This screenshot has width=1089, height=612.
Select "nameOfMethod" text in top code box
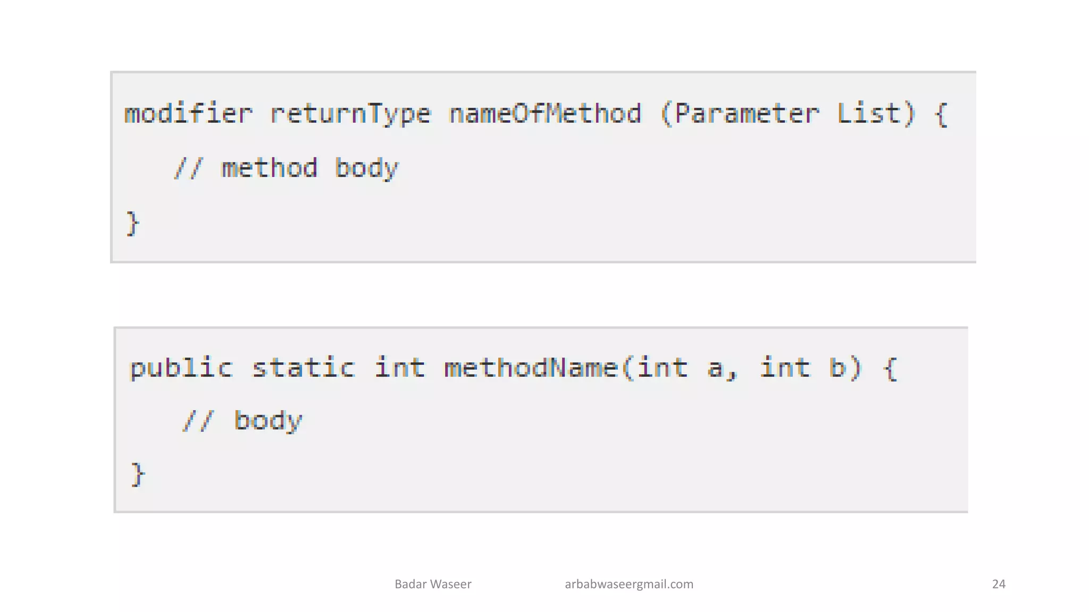tap(545, 114)
